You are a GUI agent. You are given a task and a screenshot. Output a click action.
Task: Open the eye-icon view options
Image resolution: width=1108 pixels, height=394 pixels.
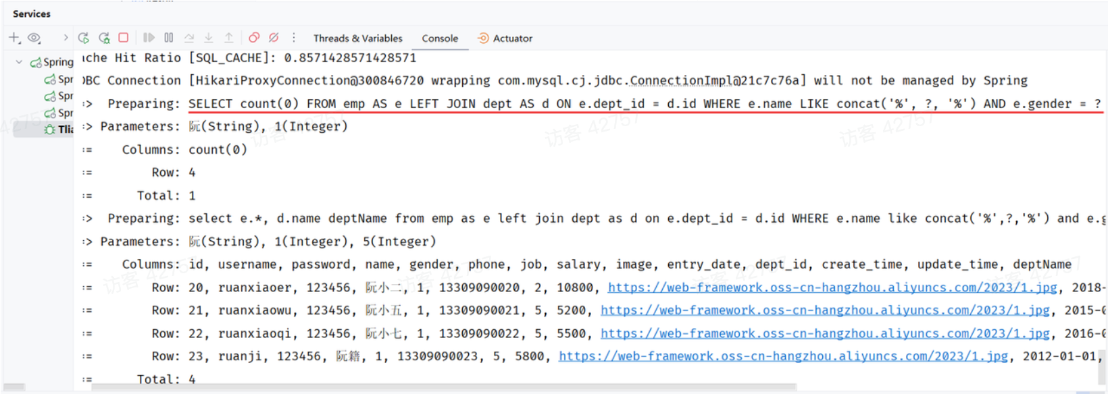point(34,38)
